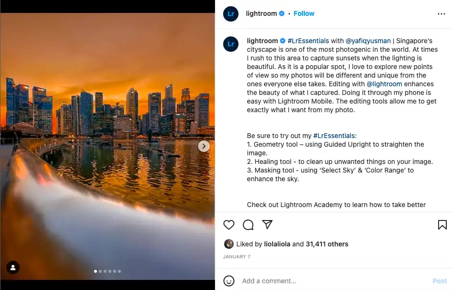Screen dimensions: 453x290
Task: Share the post via the paper plane icon
Action: pos(267,225)
